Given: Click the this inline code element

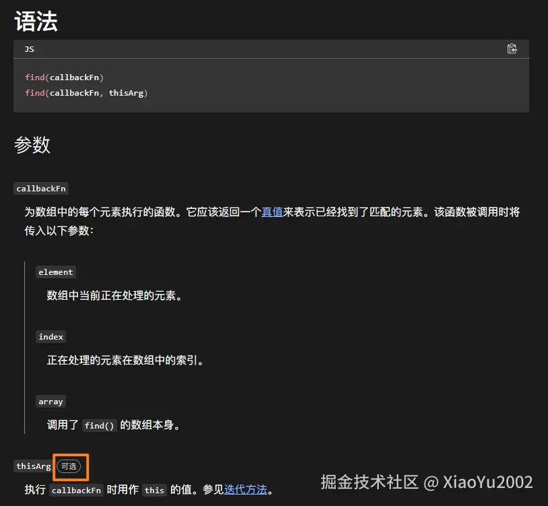Looking at the screenshot, I should (x=154, y=491).
